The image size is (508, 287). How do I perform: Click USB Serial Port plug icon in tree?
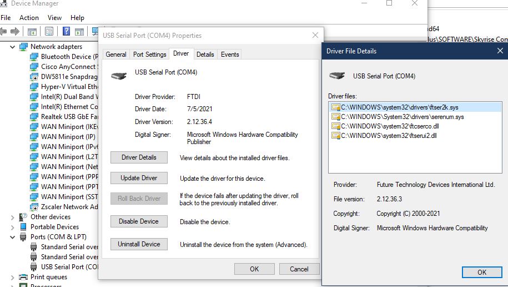pyautogui.click(x=34, y=267)
